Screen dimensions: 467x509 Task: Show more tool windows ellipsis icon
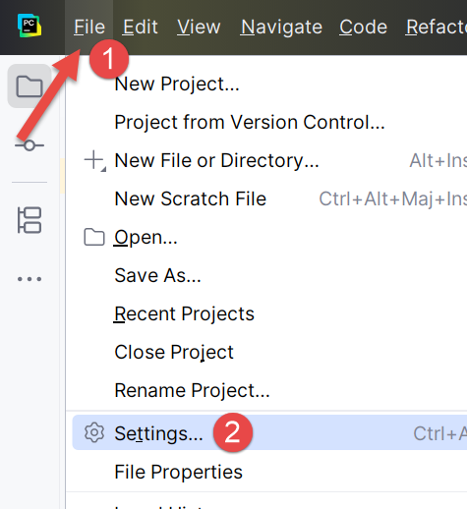point(29,279)
